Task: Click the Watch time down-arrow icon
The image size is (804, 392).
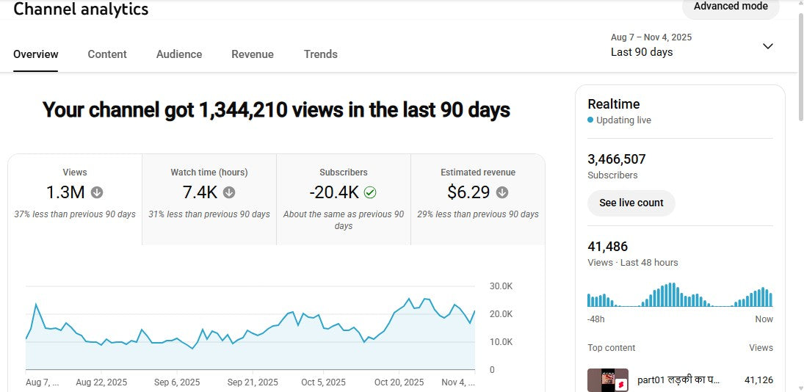Action: click(x=229, y=192)
